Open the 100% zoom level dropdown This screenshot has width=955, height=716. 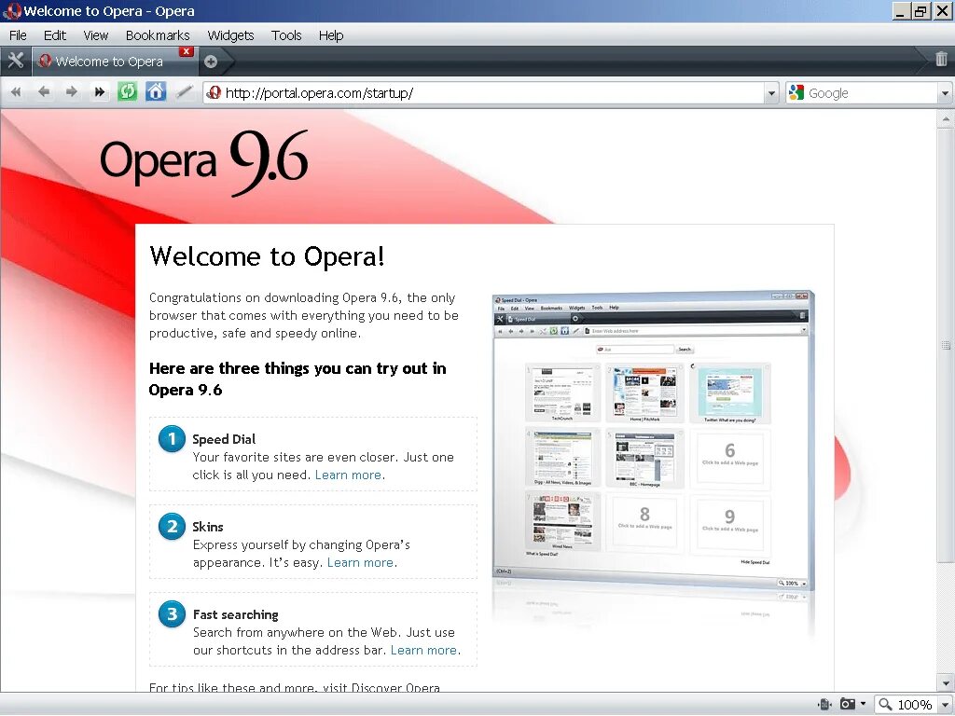pos(946,705)
